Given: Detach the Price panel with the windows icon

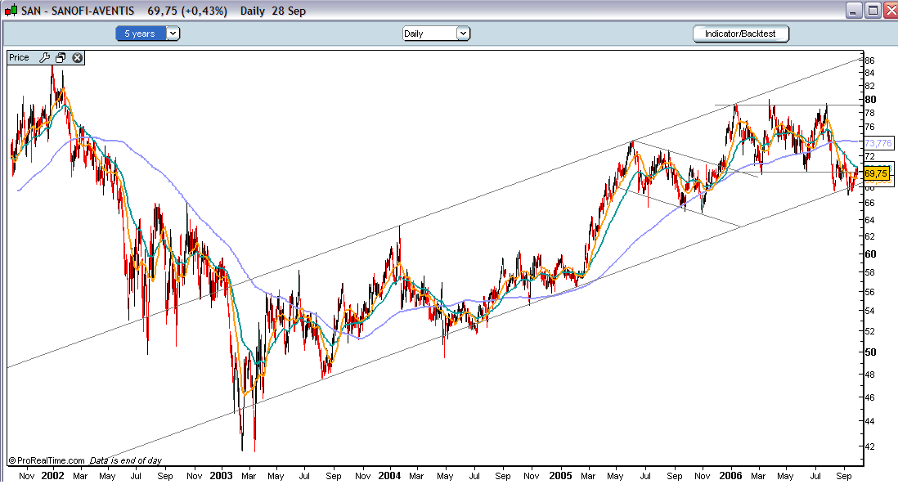Looking at the screenshot, I should point(61,57).
